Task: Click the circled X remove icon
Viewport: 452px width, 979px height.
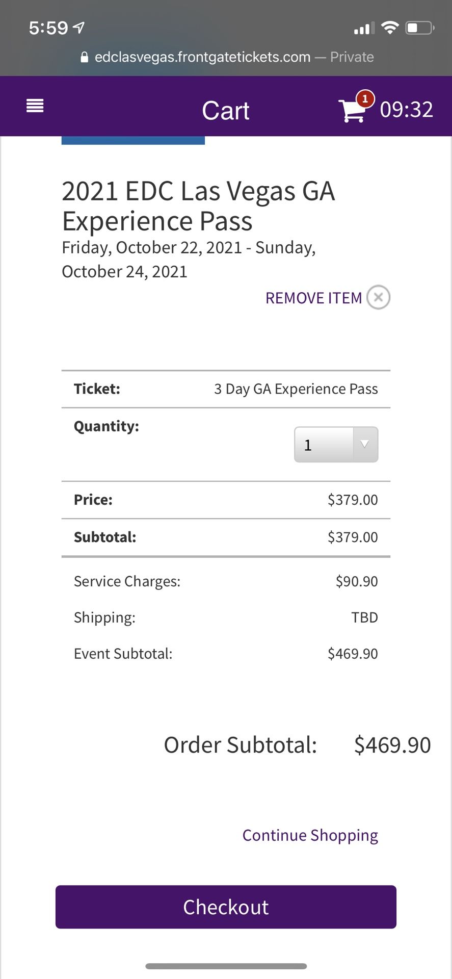Action: [x=378, y=297]
